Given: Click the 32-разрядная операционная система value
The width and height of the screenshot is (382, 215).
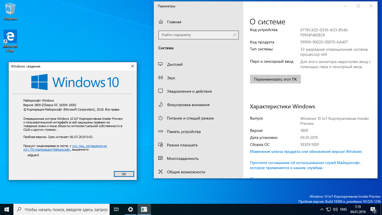Looking at the screenshot, I should (334, 52).
